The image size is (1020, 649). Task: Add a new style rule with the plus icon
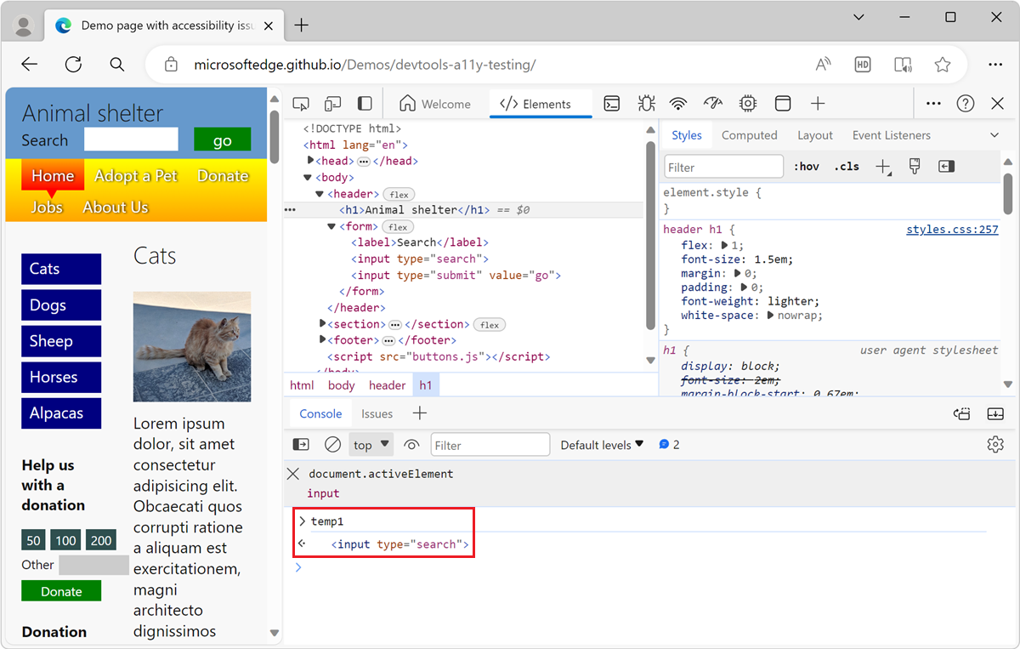tap(882, 166)
